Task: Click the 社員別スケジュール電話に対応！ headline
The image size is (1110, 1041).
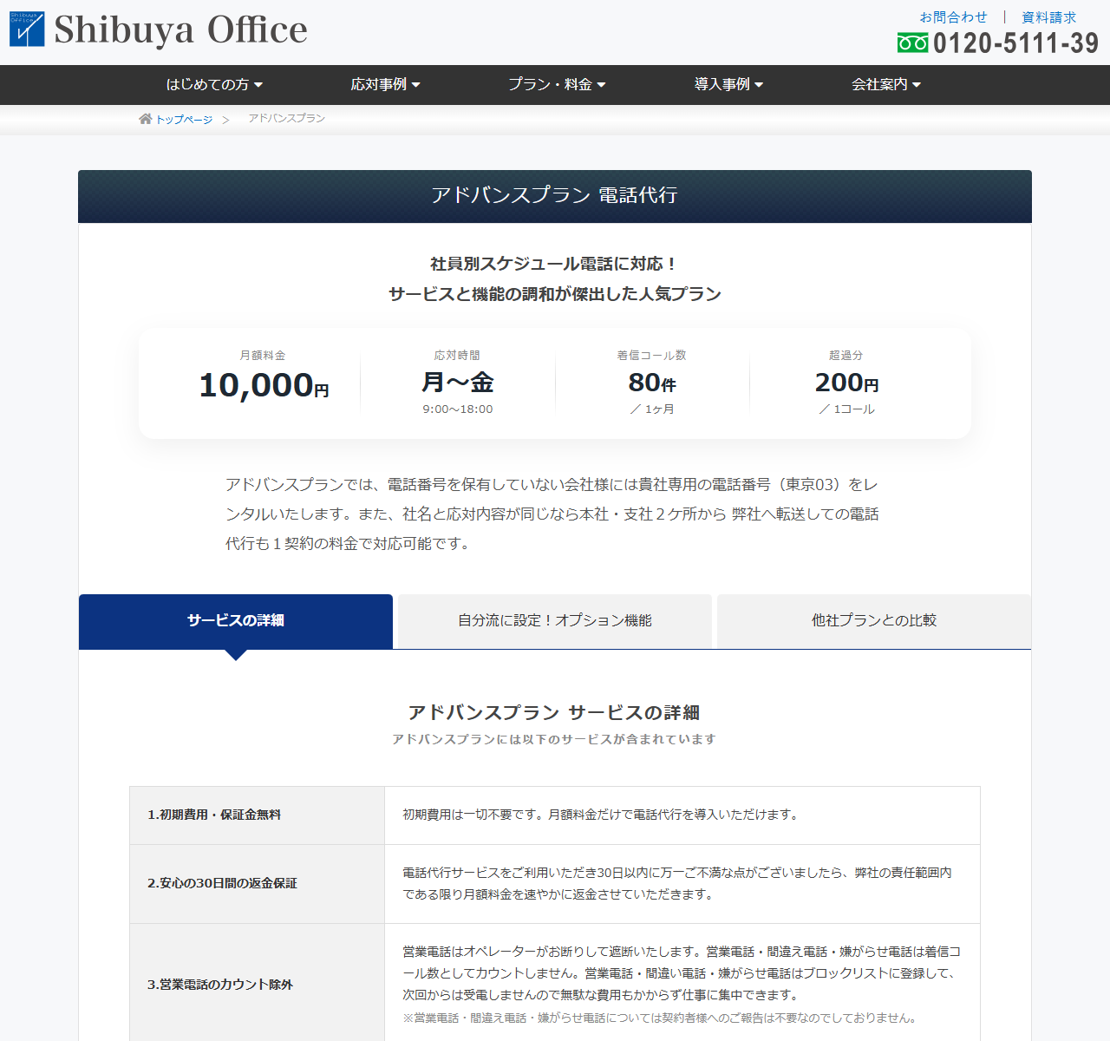Action: click(x=555, y=264)
